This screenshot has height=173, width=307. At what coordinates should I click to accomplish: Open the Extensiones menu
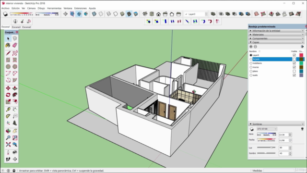(81, 8)
